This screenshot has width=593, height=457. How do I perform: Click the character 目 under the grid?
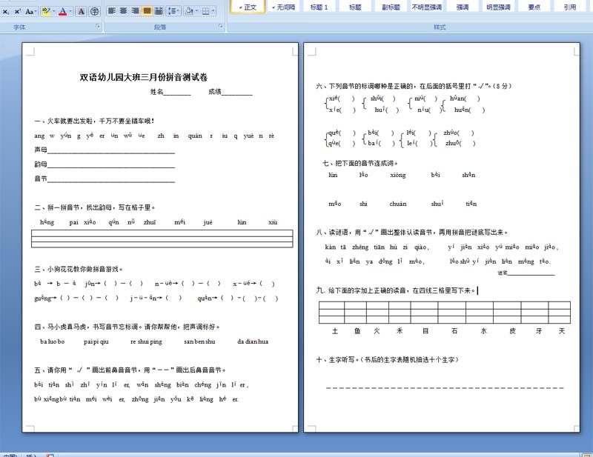click(425, 331)
